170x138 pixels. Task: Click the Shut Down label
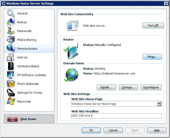[28, 119]
